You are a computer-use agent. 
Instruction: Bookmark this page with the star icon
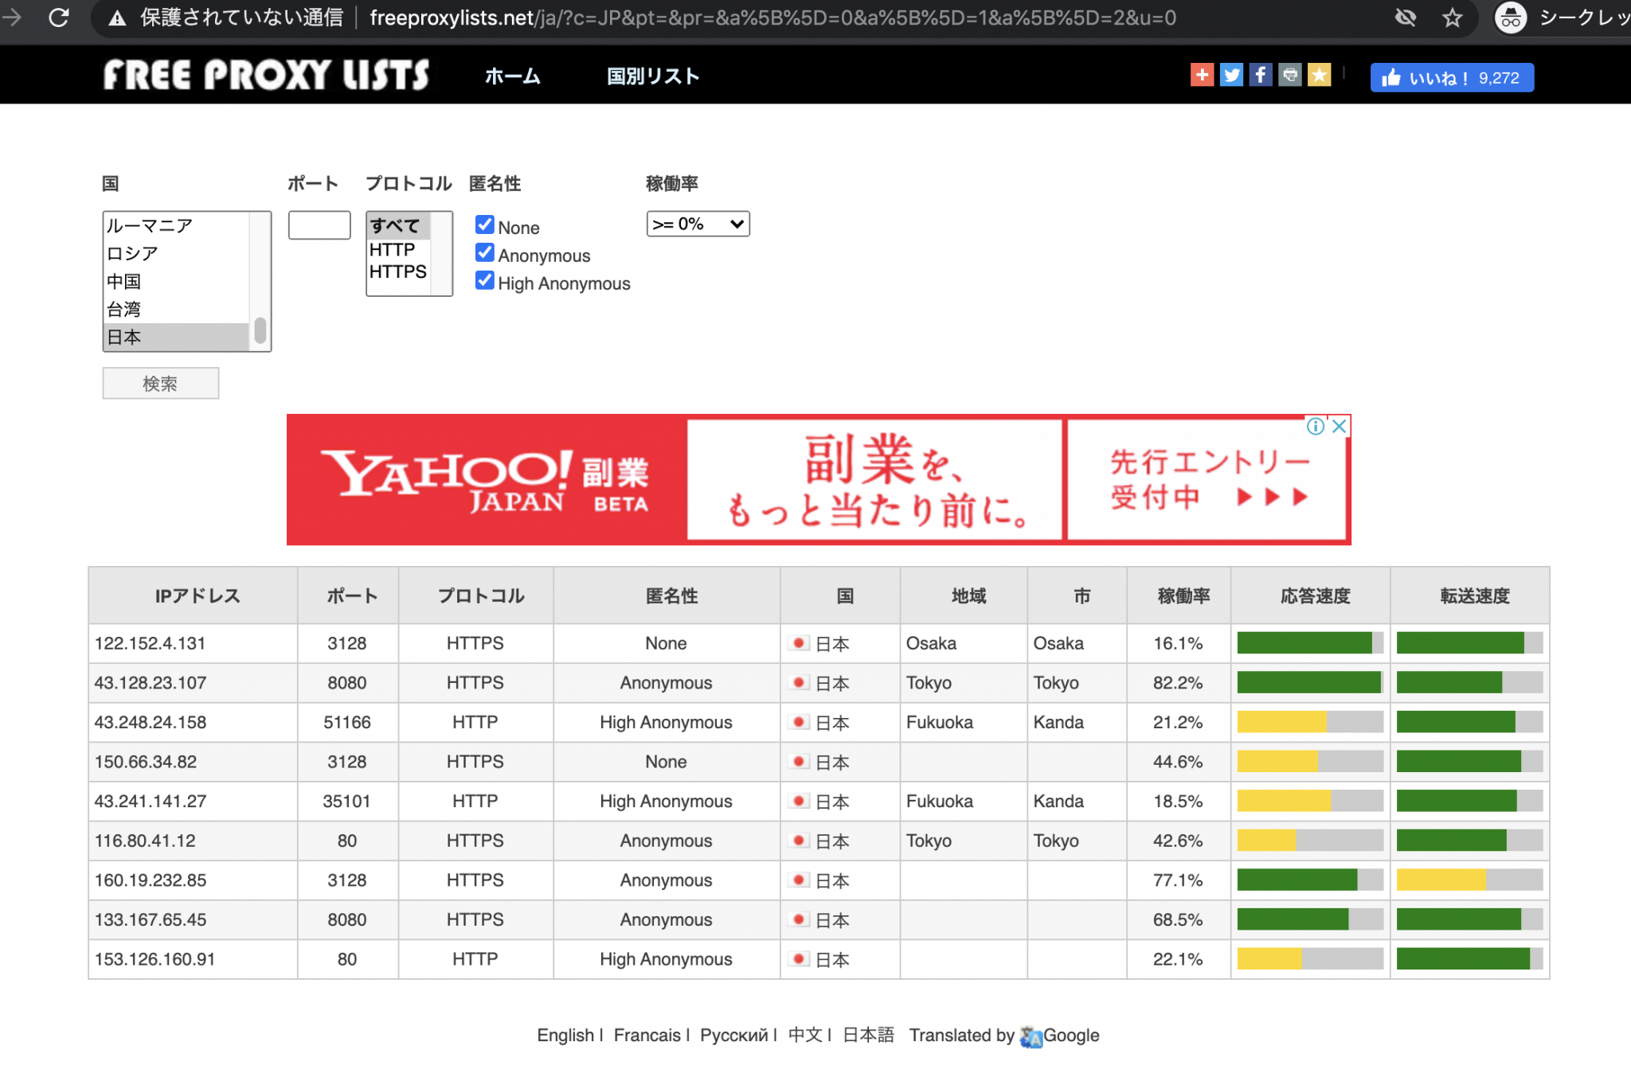click(x=1452, y=18)
